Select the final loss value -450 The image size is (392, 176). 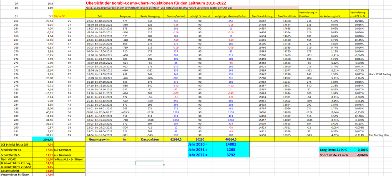pyautogui.click(x=231, y=86)
